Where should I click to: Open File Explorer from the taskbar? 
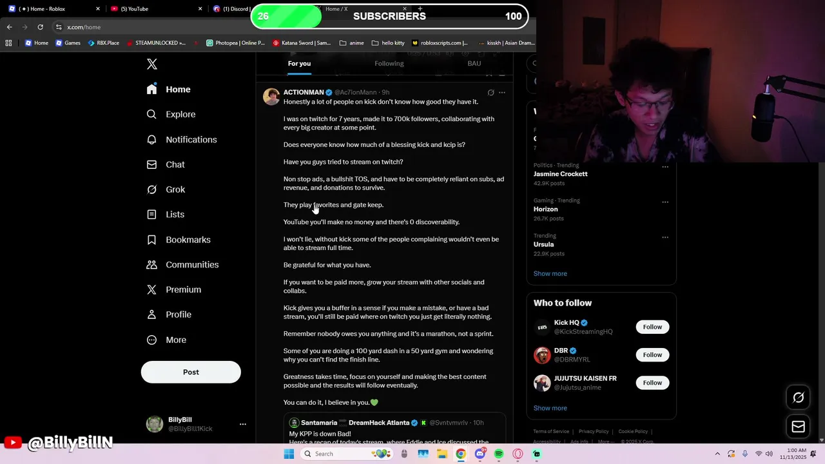(442, 454)
